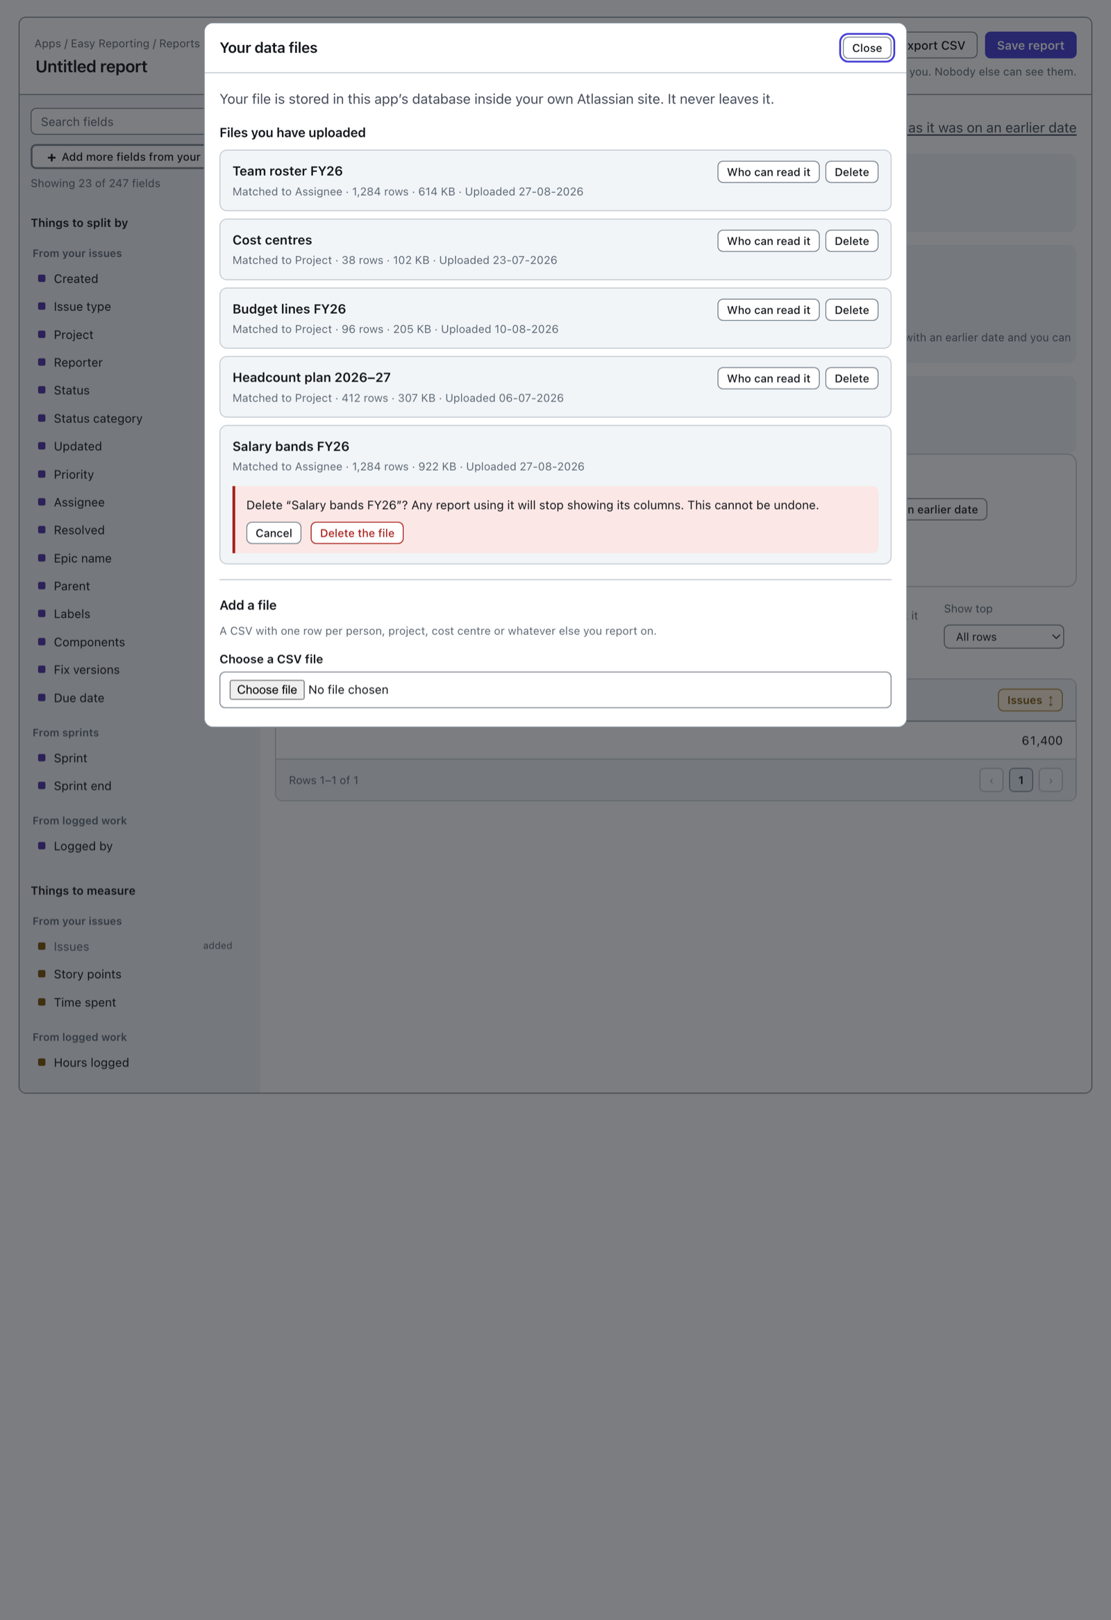Delete the Cost centres file
Viewport: 1111px width, 1620px height.
coord(851,241)
